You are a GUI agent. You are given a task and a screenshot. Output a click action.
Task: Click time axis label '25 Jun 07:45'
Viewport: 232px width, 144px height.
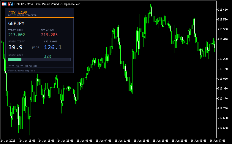(103, 141)
